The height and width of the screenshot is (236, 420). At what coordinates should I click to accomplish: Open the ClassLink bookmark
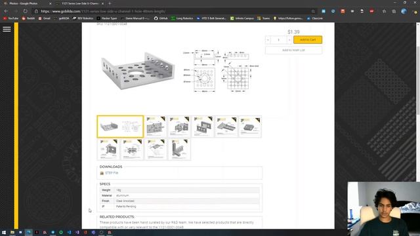click(315, 18)
